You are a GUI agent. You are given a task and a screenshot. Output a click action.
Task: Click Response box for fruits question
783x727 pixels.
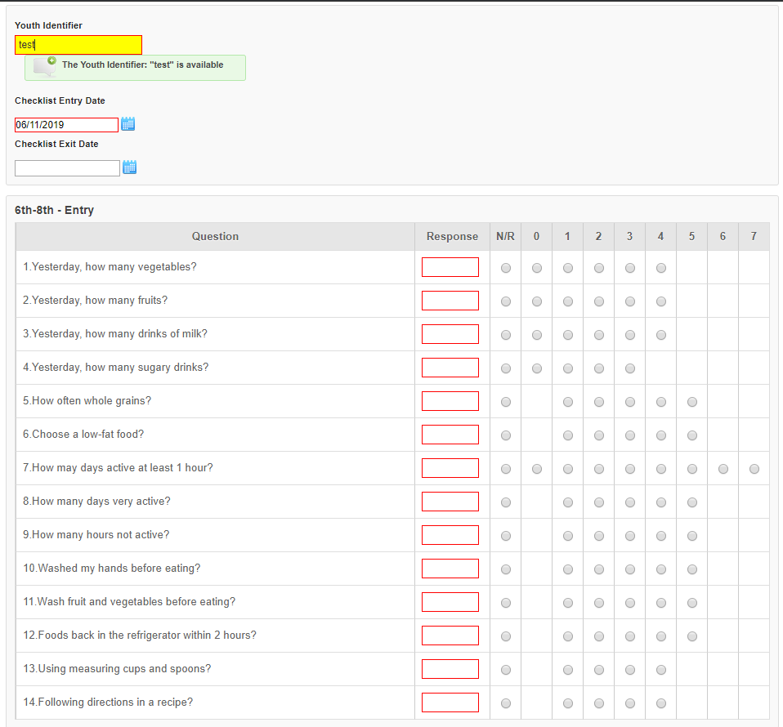pyautogui.click(x=450, y=301)
